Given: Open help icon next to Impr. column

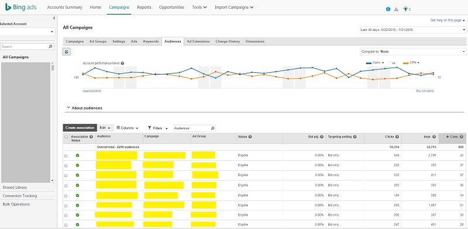Looking at the screenshot, I should (x=434, y=137).
